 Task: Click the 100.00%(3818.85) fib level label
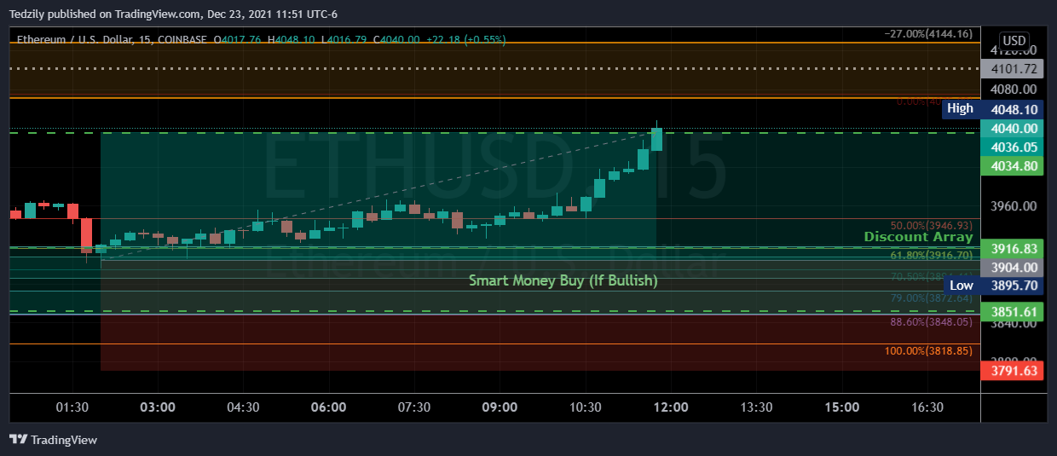click(x=927, y=351)
